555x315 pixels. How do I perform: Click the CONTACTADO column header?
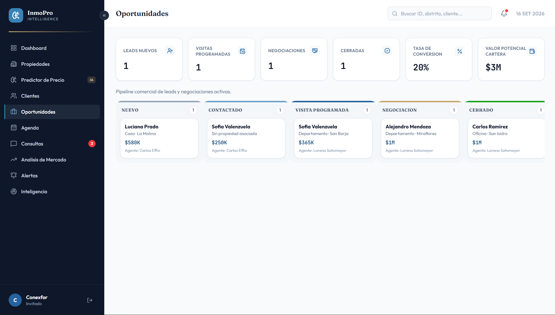click(x=225, y=110)
